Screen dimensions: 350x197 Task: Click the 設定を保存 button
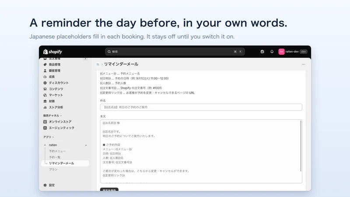pyautogui.click(x=109, y=190)
